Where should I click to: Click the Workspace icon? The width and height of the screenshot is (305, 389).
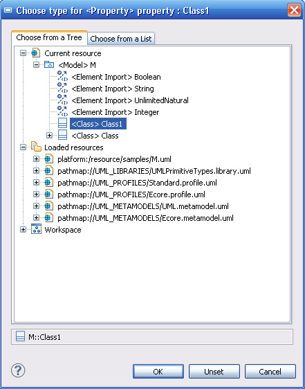coord(36,229)
